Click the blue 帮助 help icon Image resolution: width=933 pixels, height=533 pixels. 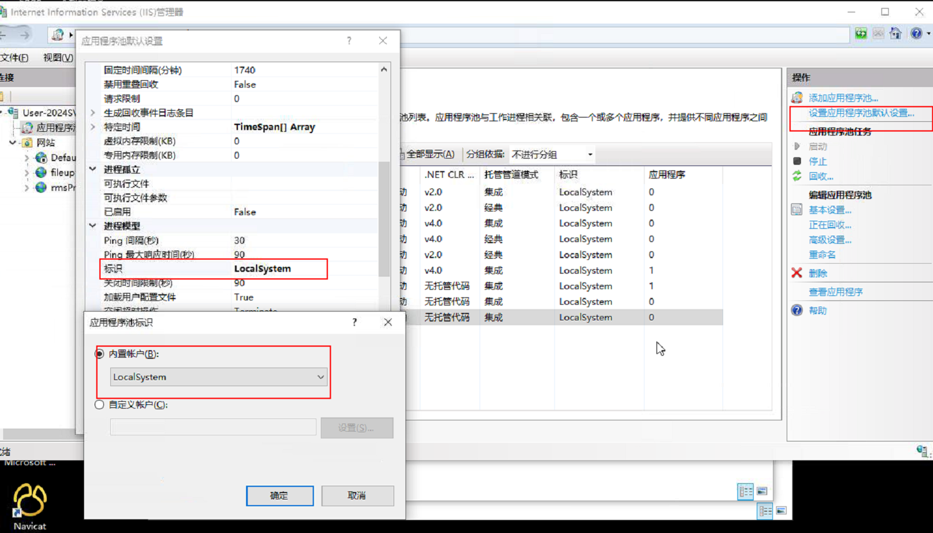tap(797, 310)
